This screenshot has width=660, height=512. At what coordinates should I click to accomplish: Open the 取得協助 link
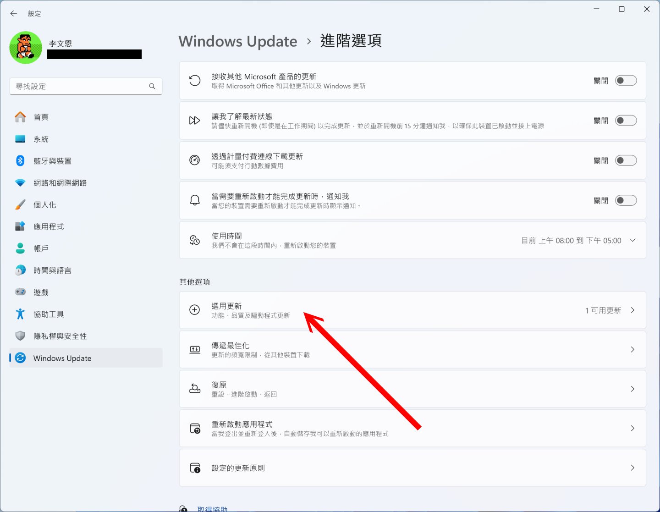213,508
